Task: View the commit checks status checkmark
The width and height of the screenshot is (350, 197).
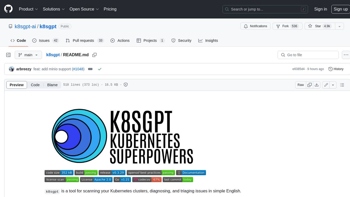Action: click(100, 69)
